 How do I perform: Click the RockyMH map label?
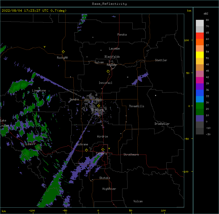(62, 58)
